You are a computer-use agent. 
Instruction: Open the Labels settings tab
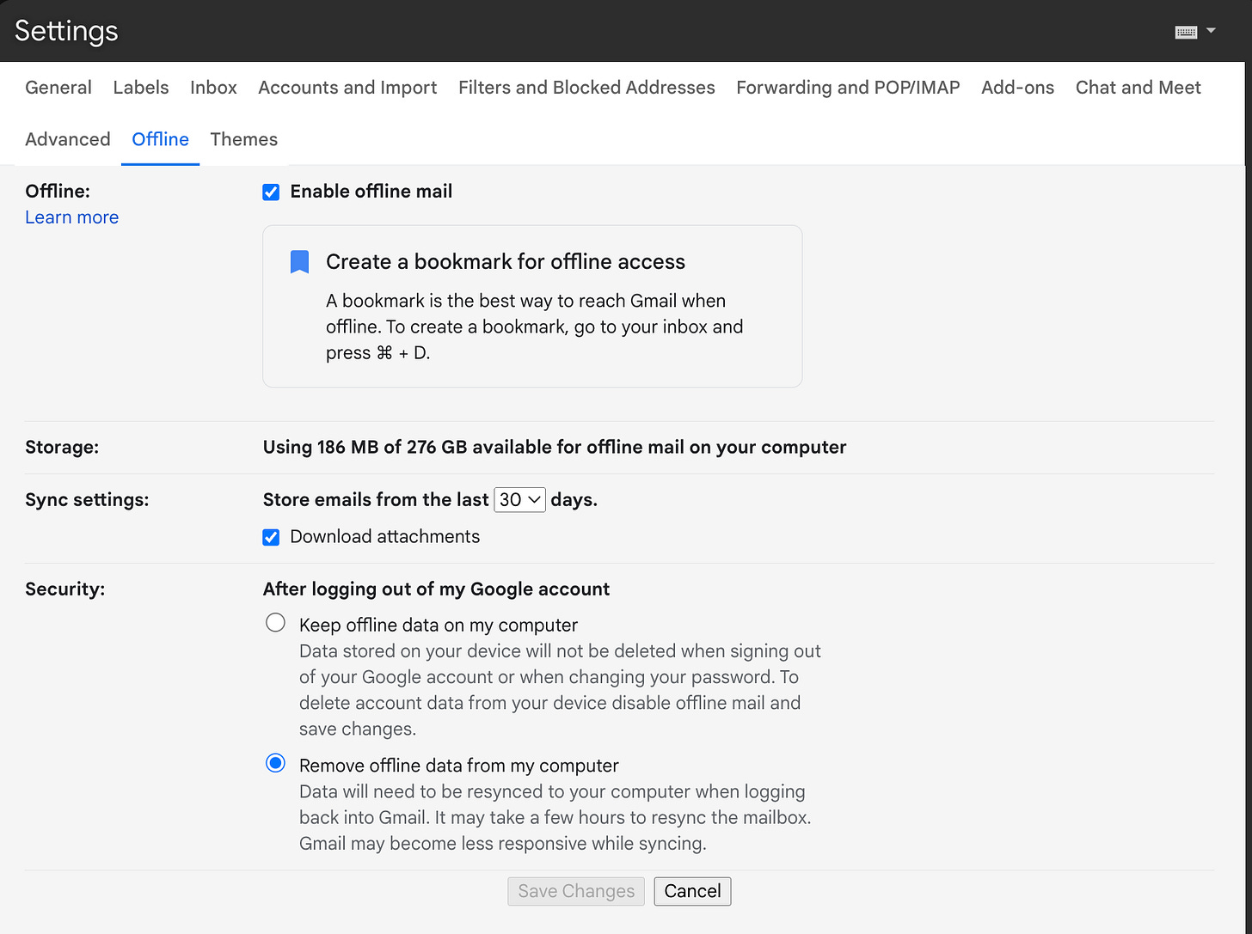pos(141,88)
